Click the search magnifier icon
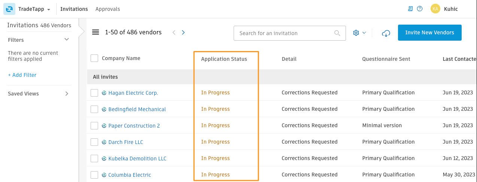 (x=337, y=33)
